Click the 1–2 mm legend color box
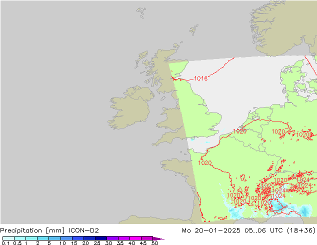This screenshot has height=245, width=317. point(31,238)
